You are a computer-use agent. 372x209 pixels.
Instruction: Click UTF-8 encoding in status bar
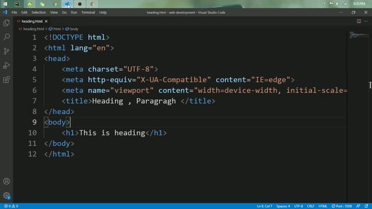[298, 206]
